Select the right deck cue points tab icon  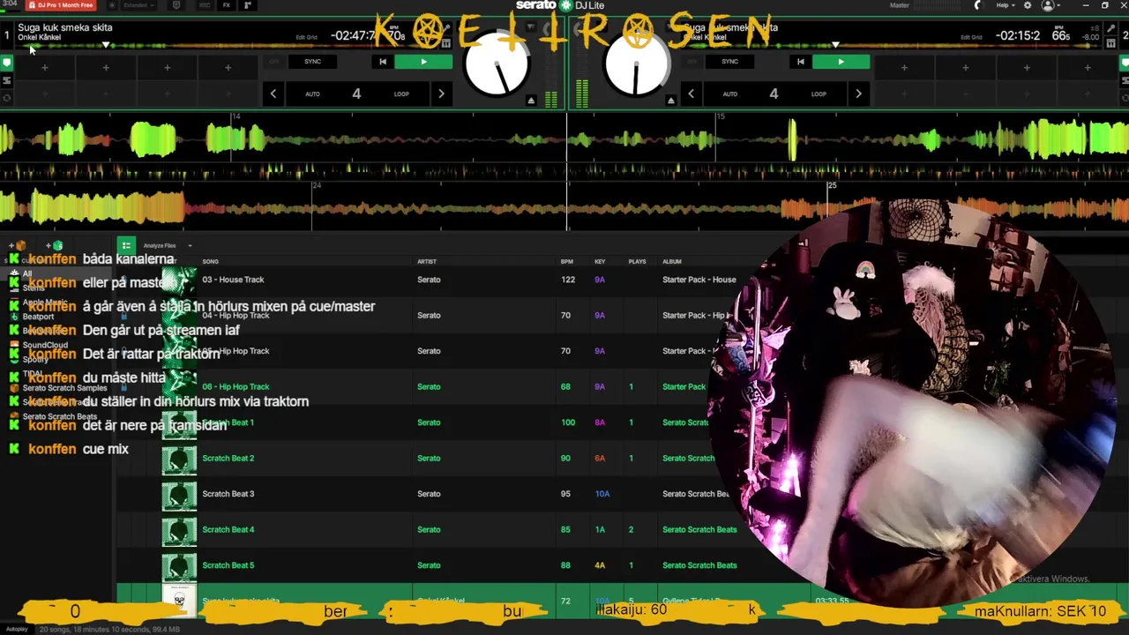click(x=1123, y=63)
